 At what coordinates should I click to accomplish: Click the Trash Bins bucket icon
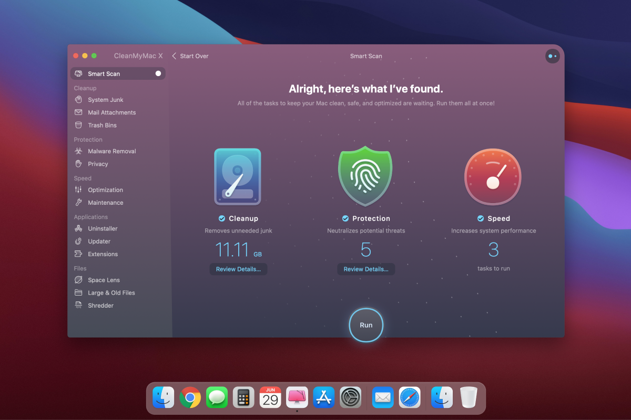(x=78, y=125)
